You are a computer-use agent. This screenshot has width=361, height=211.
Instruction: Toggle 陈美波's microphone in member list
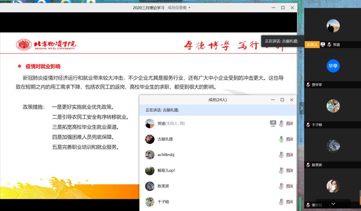click(281, 186)
